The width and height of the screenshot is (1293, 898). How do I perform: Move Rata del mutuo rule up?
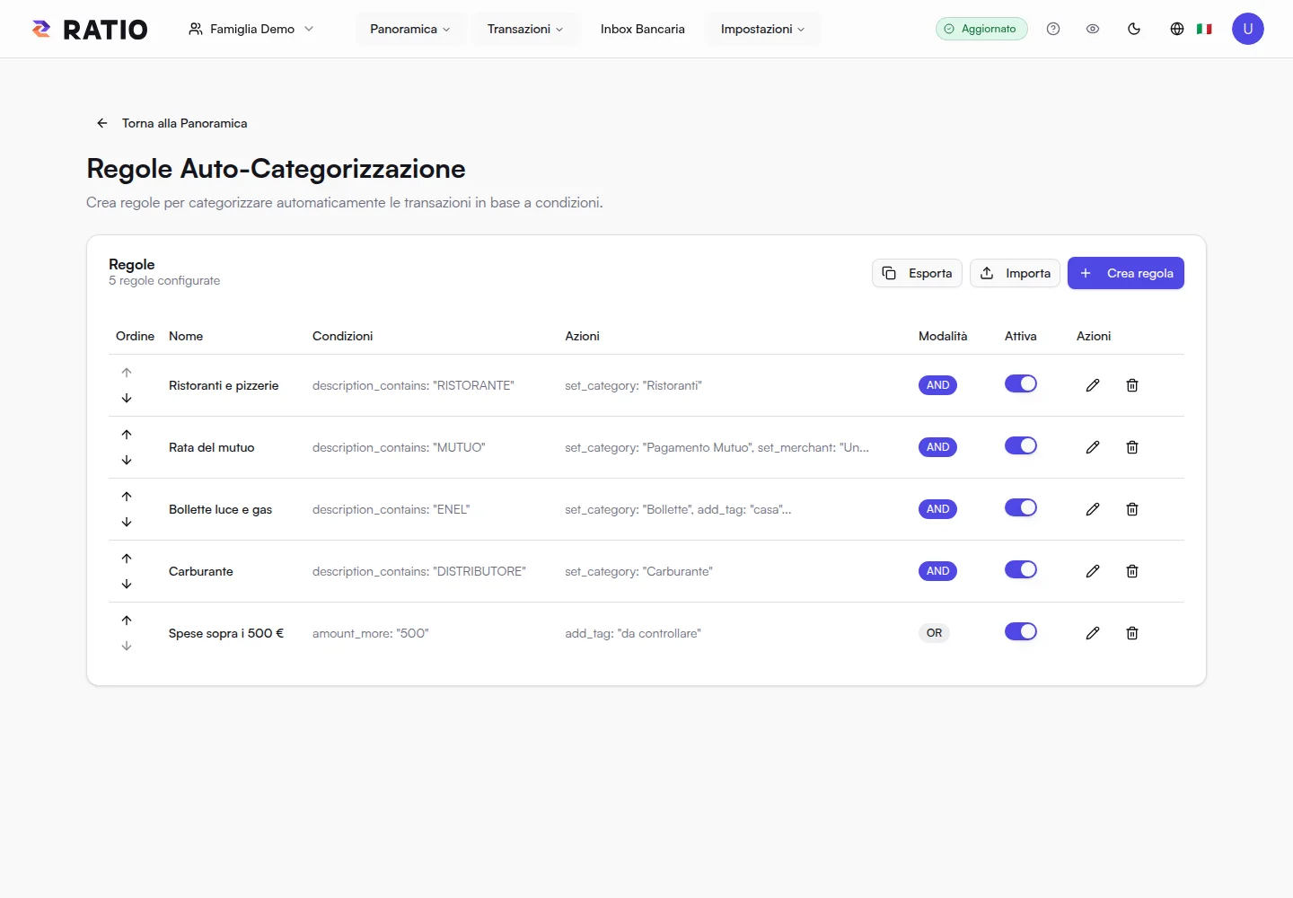click(127, 435)
